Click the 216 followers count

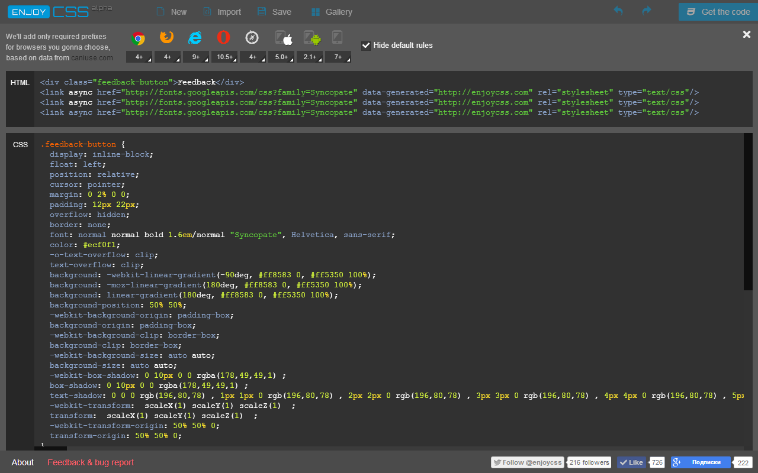[590, 462]
